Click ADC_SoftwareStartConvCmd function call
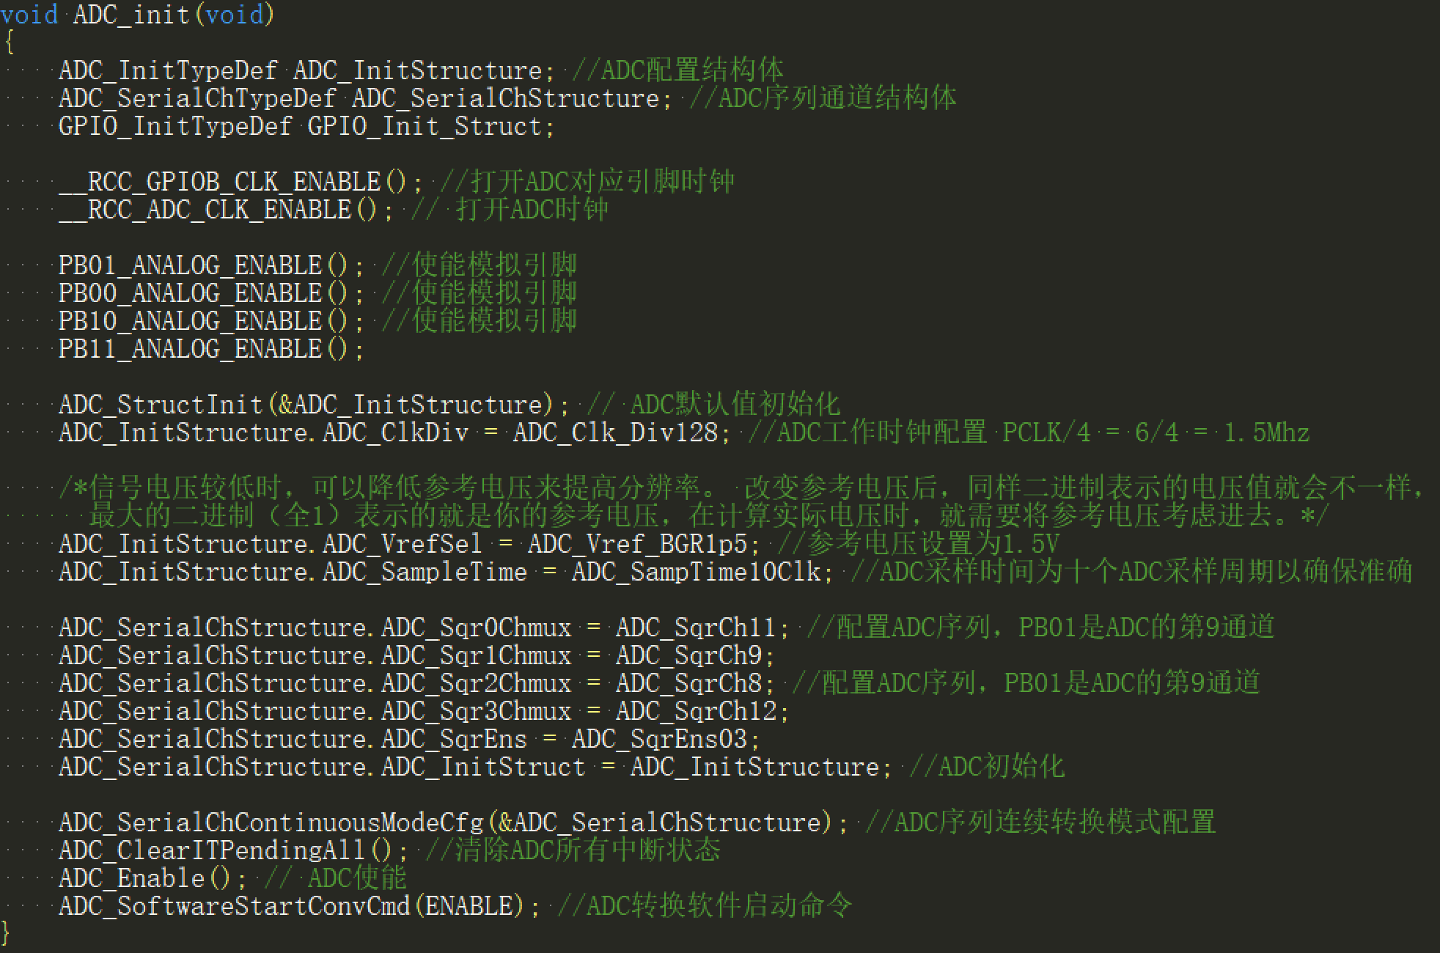The height and width of the screenshot is (953, 1440). tap(234, 906)
